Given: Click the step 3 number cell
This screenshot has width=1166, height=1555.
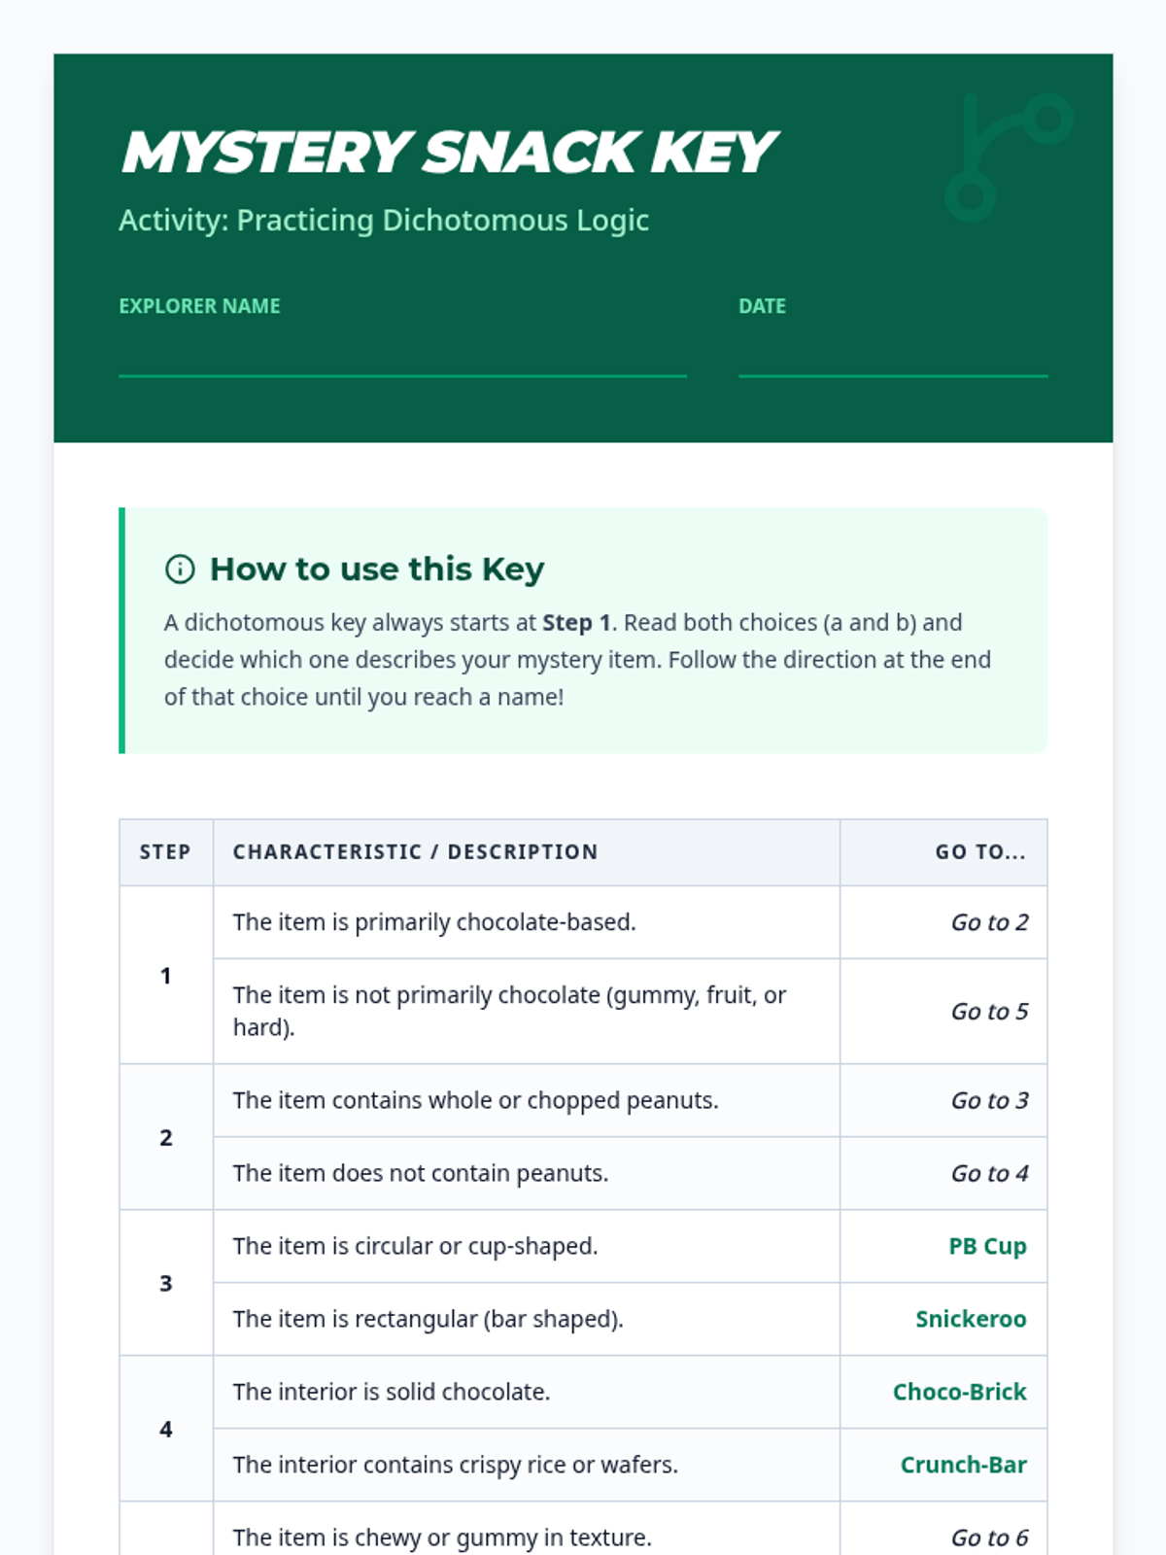Looking at the screenshot, I should [166, 1283].
